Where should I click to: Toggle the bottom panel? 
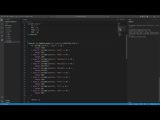pyautogui.click(x=145, y=16)
